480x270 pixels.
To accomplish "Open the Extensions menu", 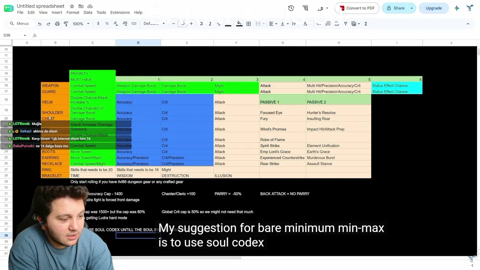I will [x=120, y=12].
